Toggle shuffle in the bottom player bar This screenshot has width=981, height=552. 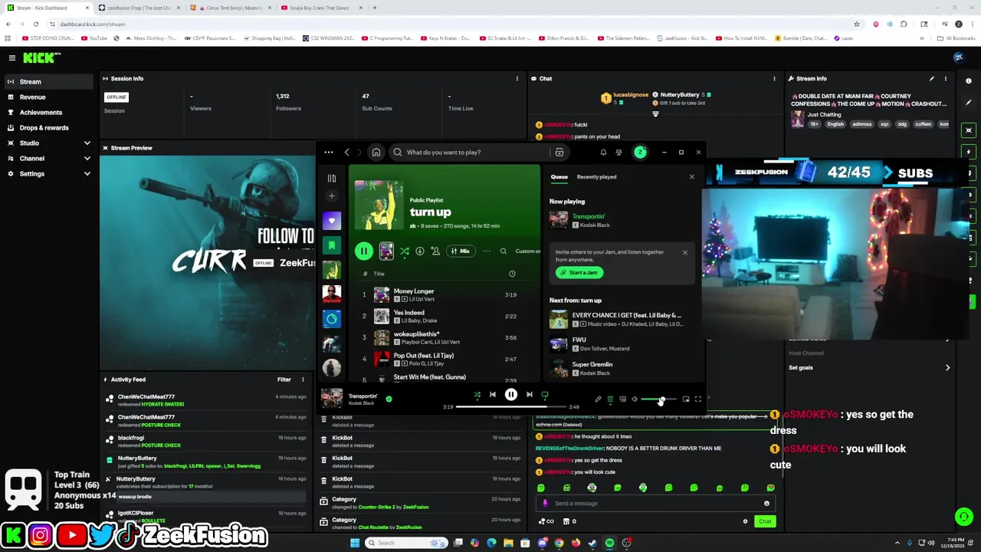click(477, 395)
